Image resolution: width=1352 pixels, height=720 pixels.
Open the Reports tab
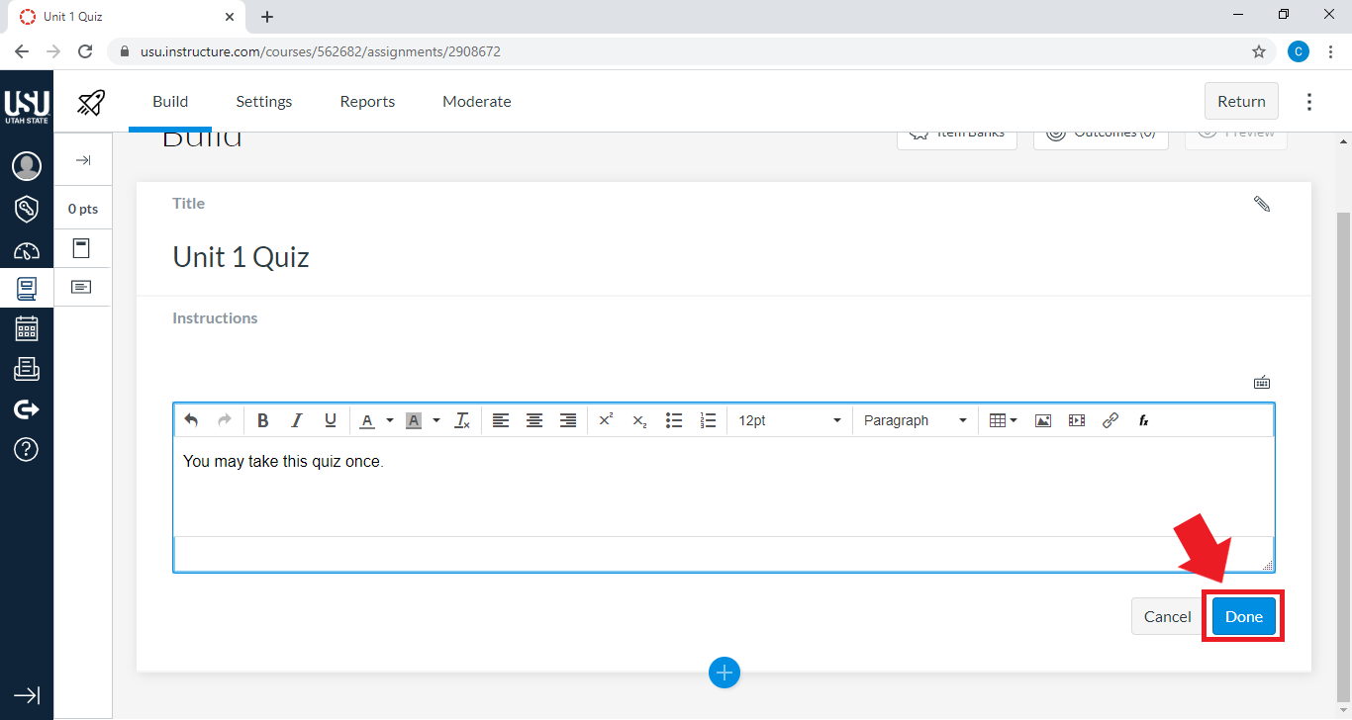click(x=367, y=101)
